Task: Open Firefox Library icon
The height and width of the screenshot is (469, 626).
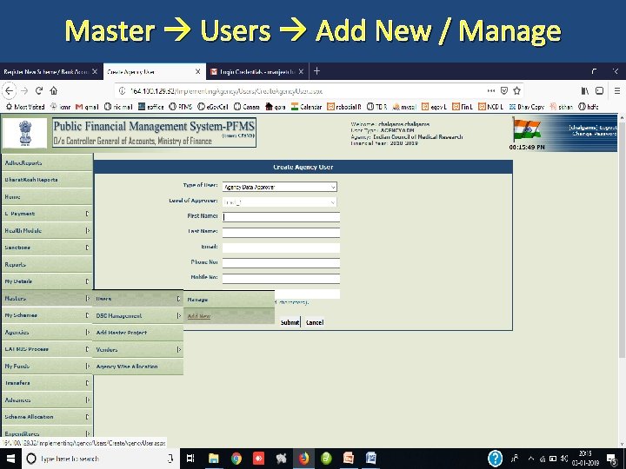Action: point(584,91)
